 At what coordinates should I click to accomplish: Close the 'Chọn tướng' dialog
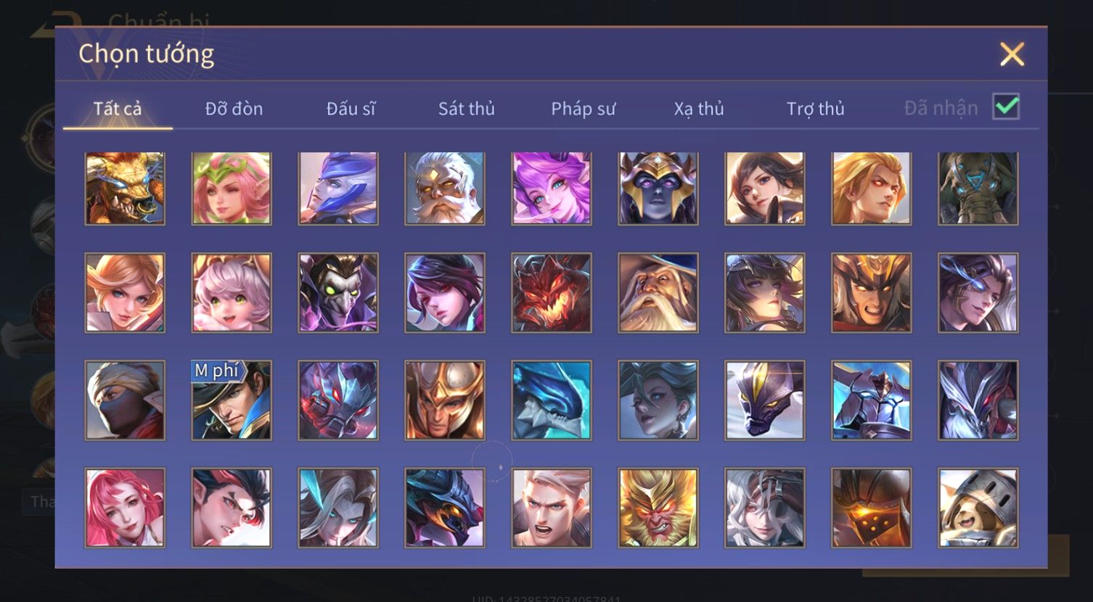(1012, 54)
